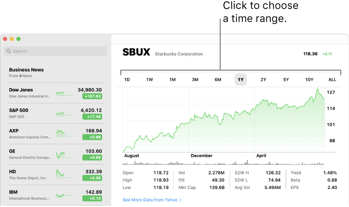Select the GE General Electric row

coord(55,154)
